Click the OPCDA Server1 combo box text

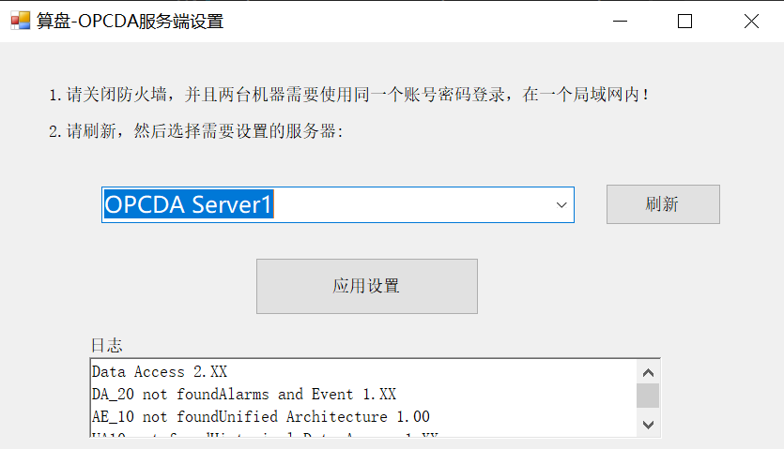[189, 204]
